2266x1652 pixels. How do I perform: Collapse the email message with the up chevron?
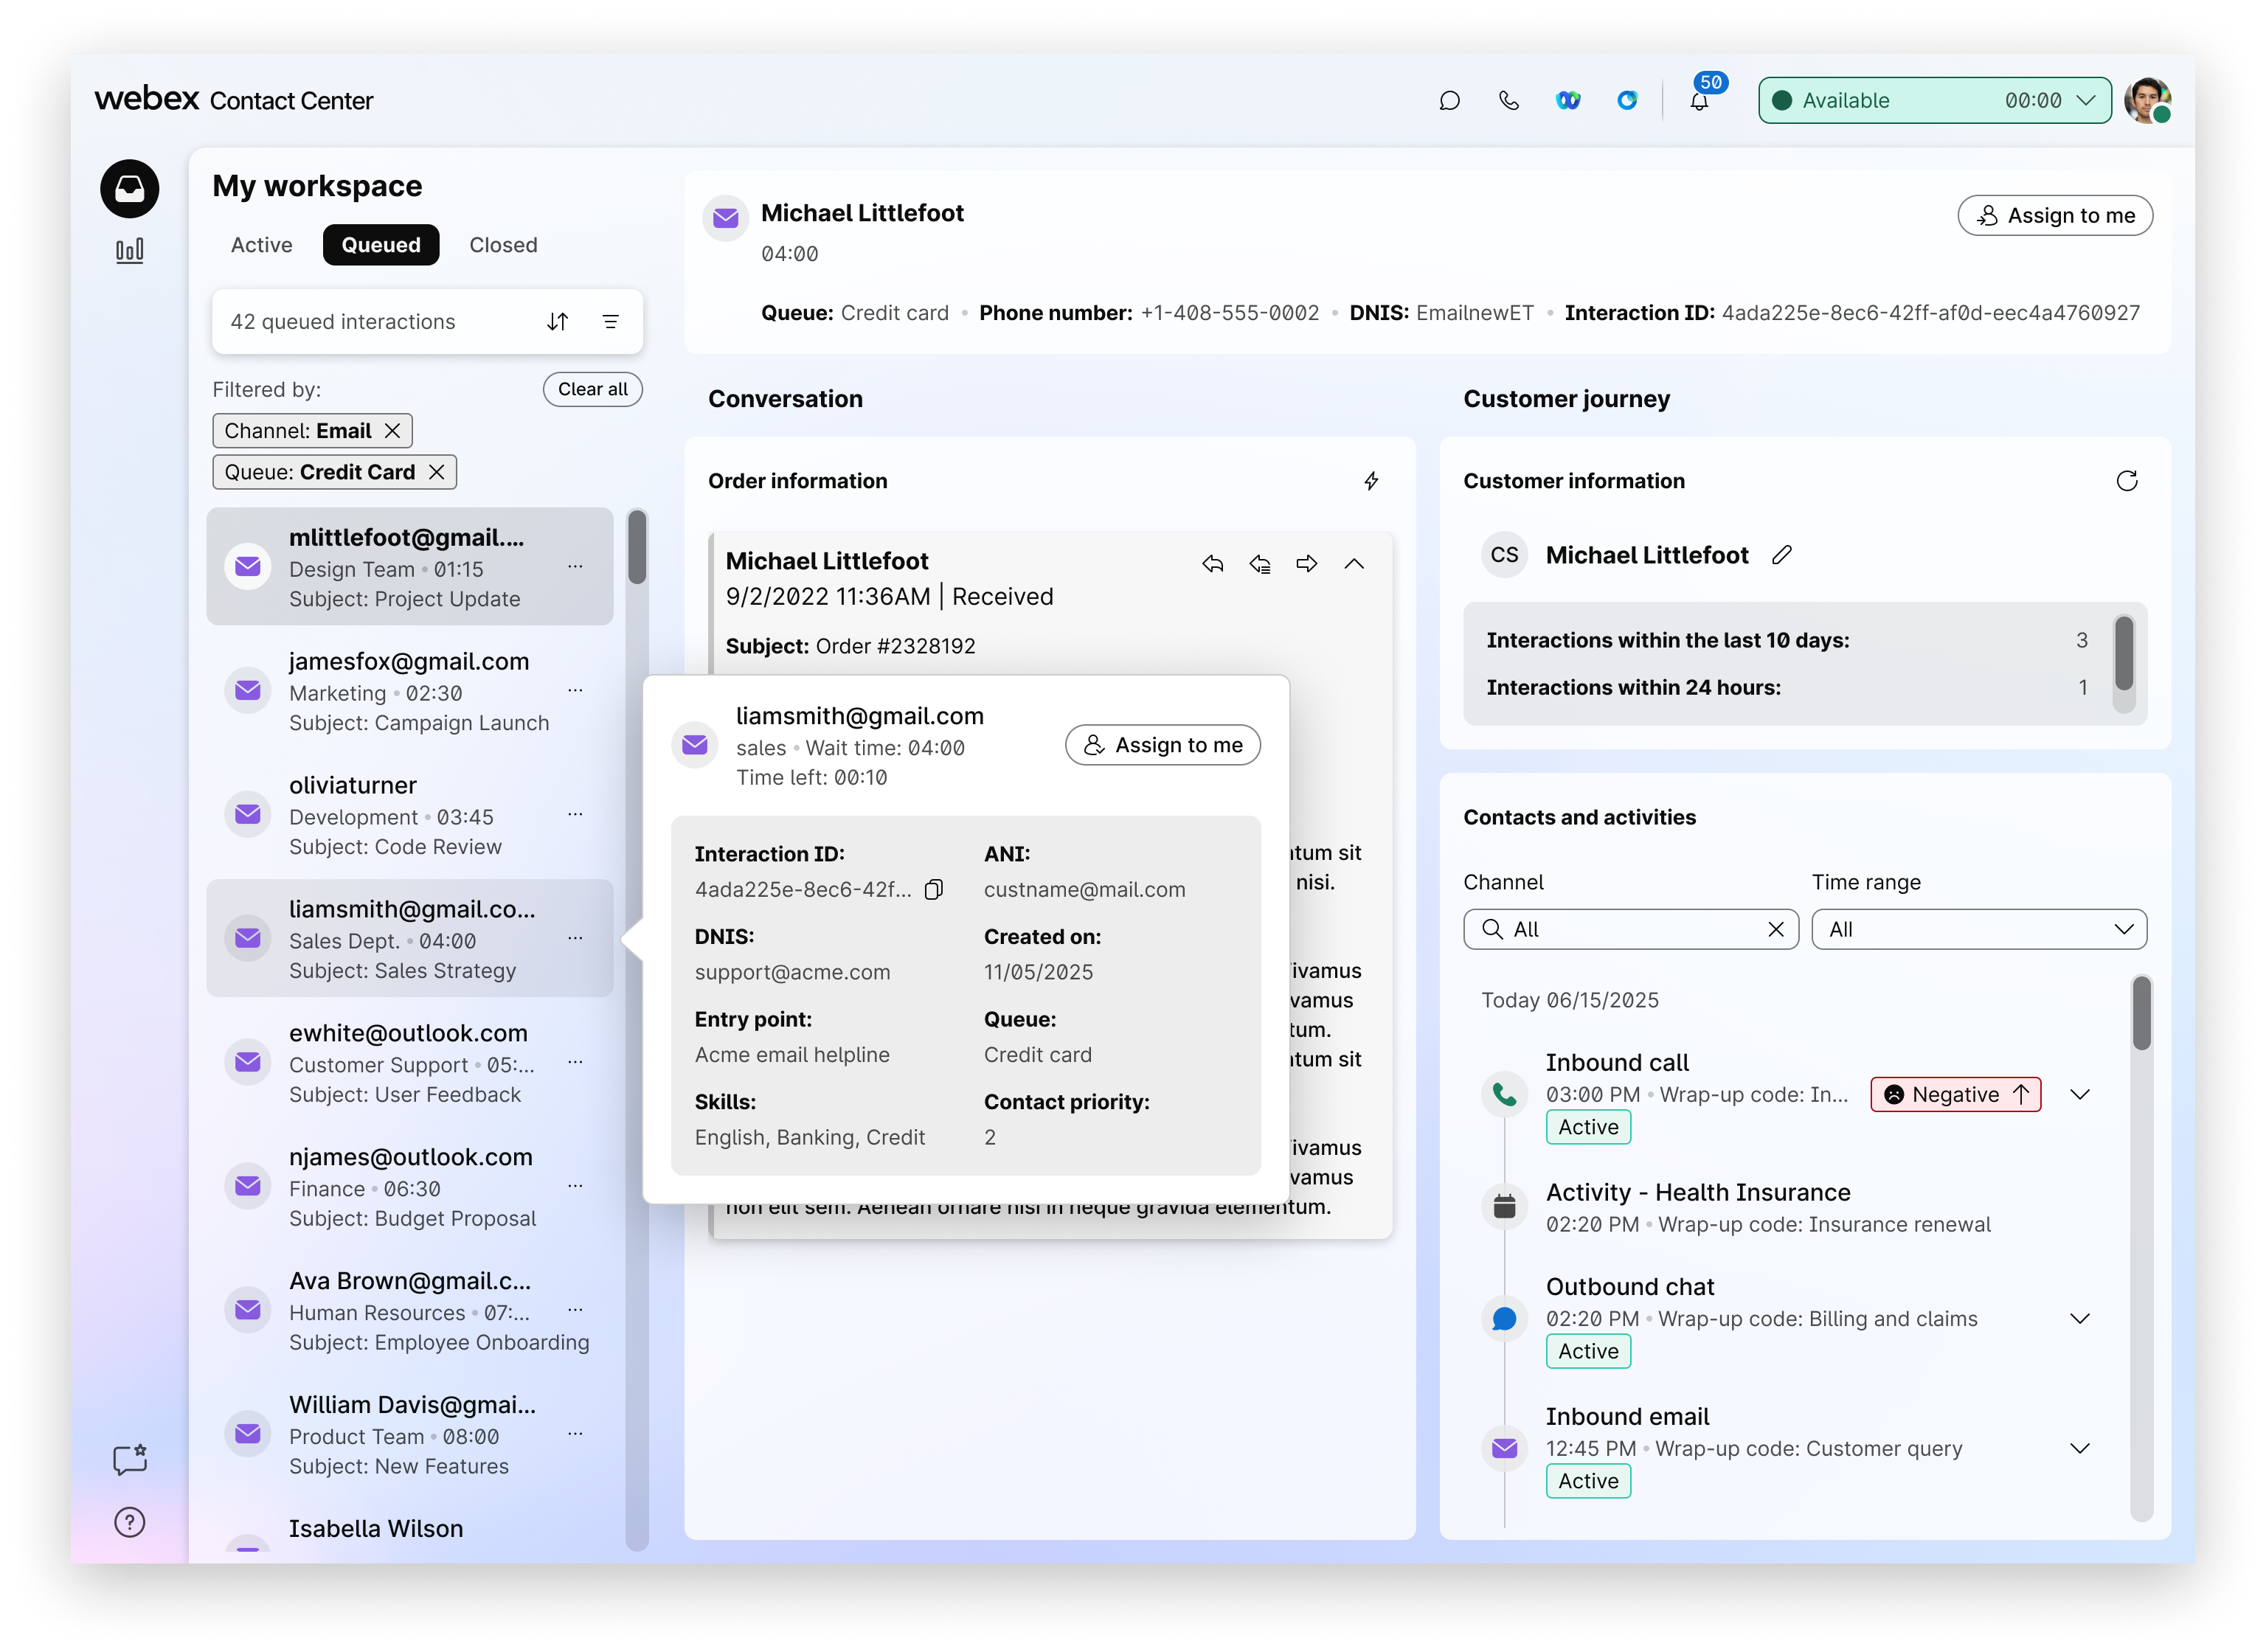coord(1354,564)
